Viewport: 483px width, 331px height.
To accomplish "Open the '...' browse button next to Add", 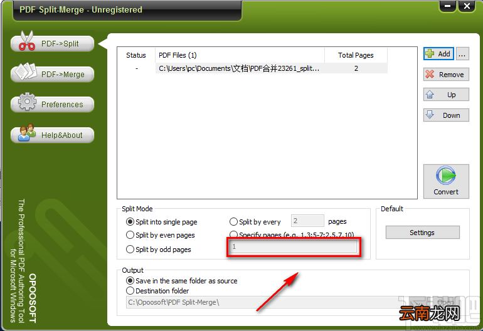I will tap(462, 54).
